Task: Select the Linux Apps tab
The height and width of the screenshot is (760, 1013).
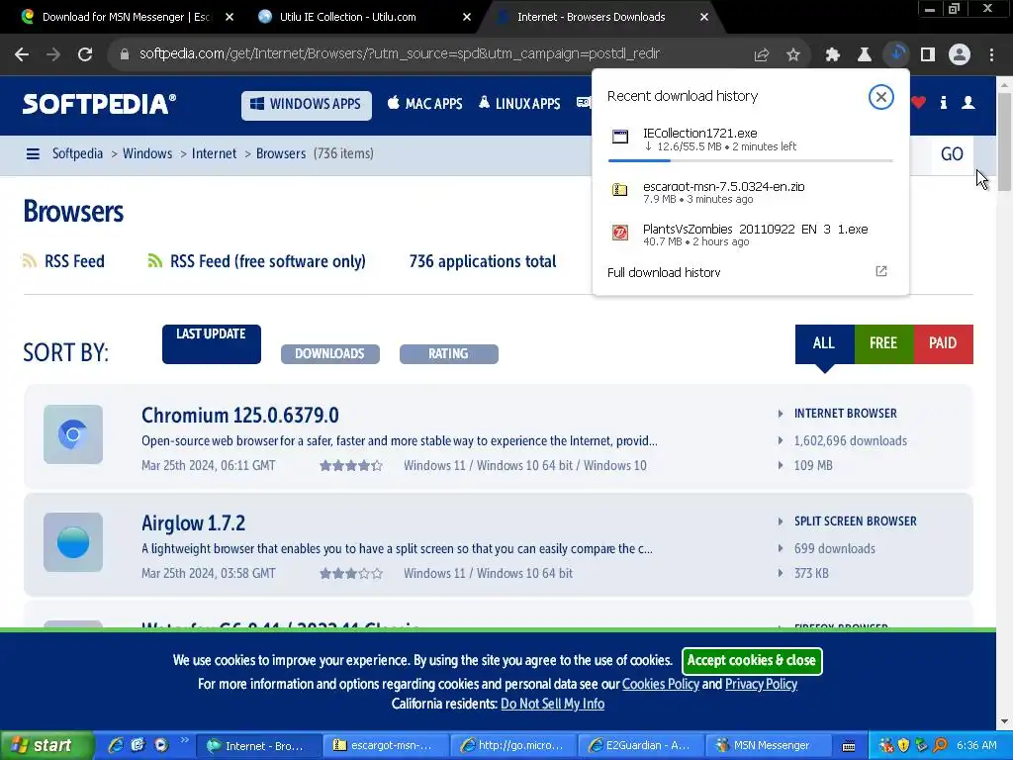Action: click(519, 104)
